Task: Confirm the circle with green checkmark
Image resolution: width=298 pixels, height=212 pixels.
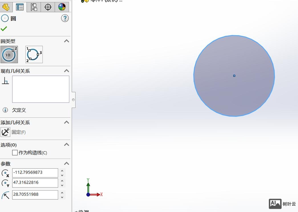Action: coord(4,29)
